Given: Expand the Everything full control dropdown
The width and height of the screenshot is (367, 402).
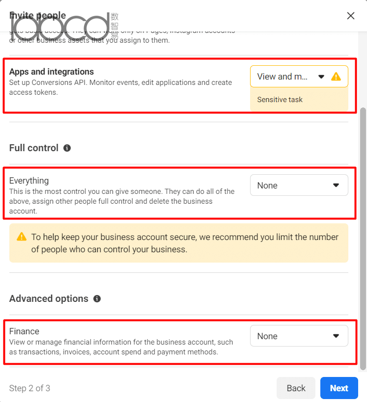Looking at the screenshot, I should point(299,185).
